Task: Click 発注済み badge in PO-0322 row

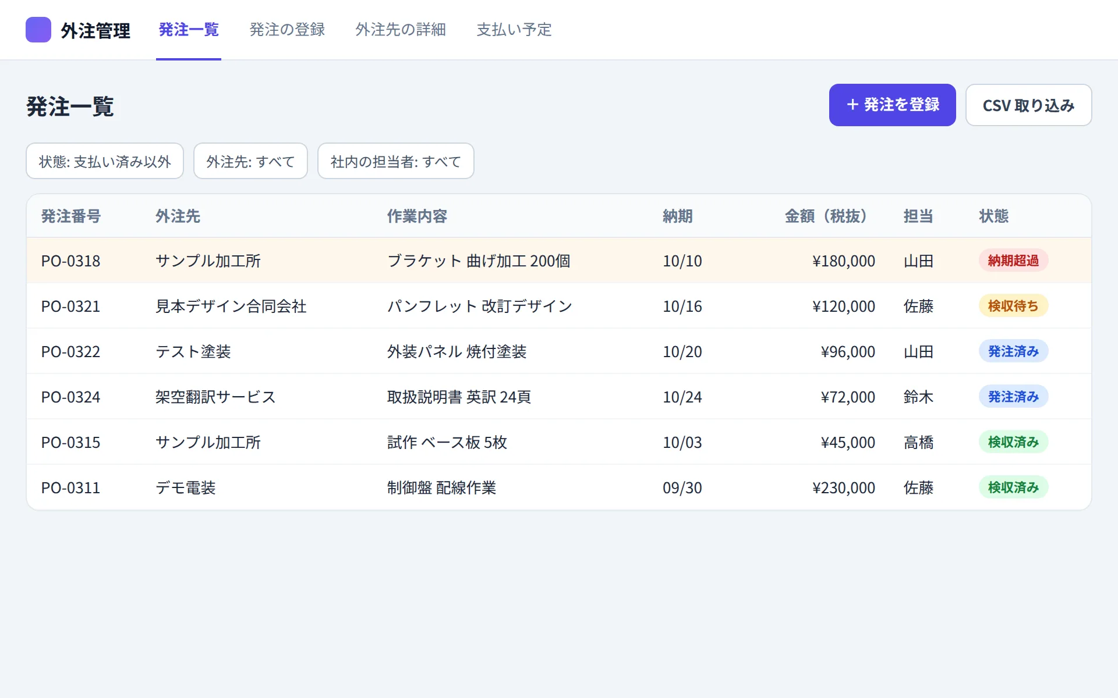Action: tap(1013, 351)
